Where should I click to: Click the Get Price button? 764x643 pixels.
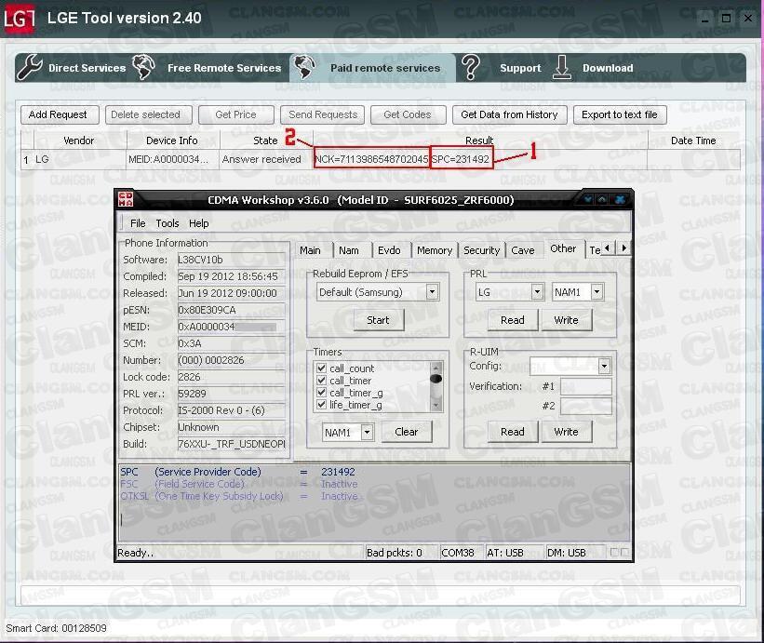pyautogui.click(x=235, y=115)
